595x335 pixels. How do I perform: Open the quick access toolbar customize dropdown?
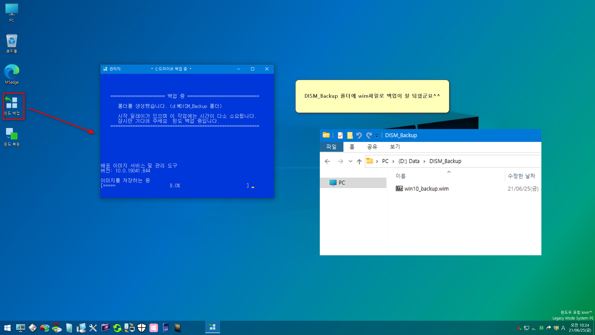(x=377, y=136)
